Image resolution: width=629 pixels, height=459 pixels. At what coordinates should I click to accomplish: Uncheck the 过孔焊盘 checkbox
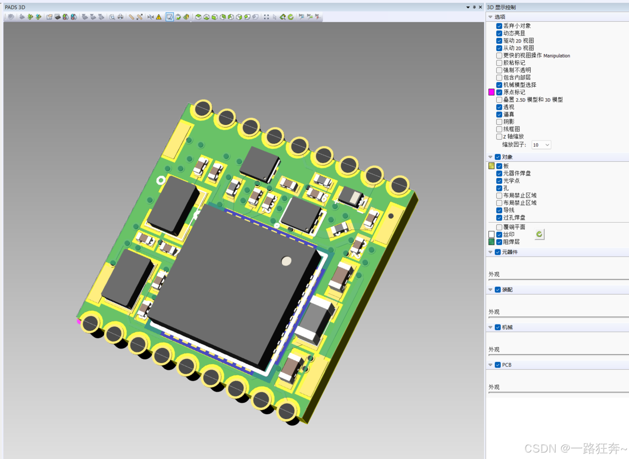click(499, 218)
